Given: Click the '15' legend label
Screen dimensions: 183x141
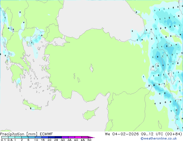Looking at the screenshot, I should [x=43, y=140].
